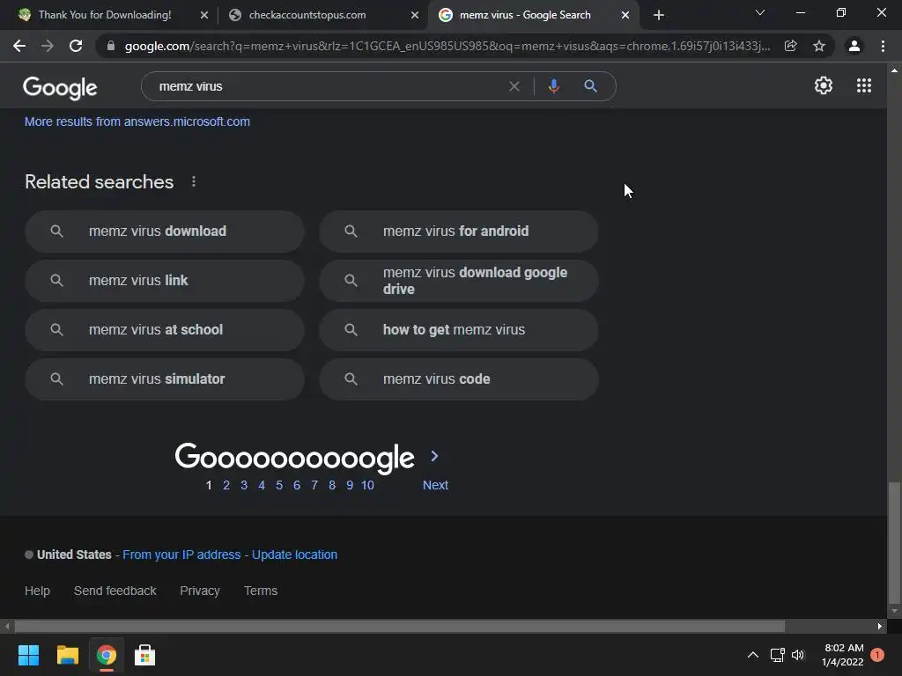Close the checkaccountstopus.com tab
Screen dimensions: 902x676
(414, 15)
